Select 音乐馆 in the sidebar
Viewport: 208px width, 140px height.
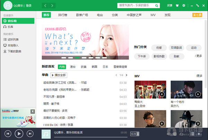pos(18,21)
